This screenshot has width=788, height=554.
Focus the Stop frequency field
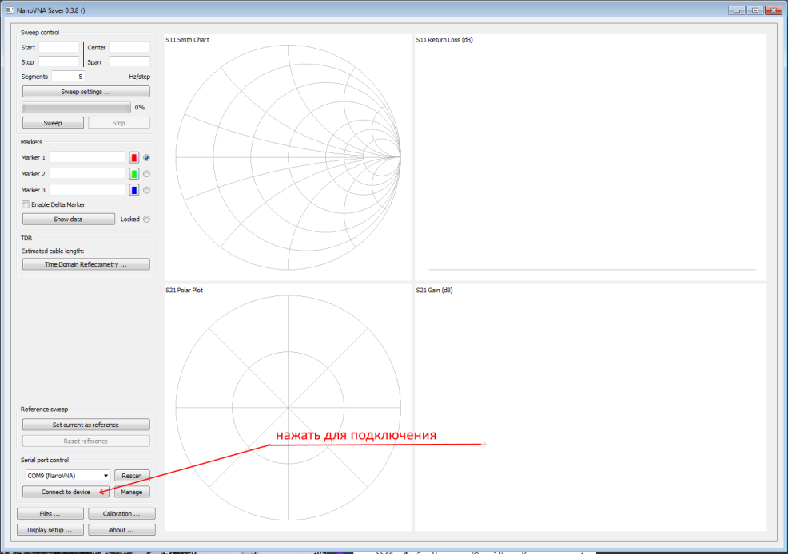(59, 62)
